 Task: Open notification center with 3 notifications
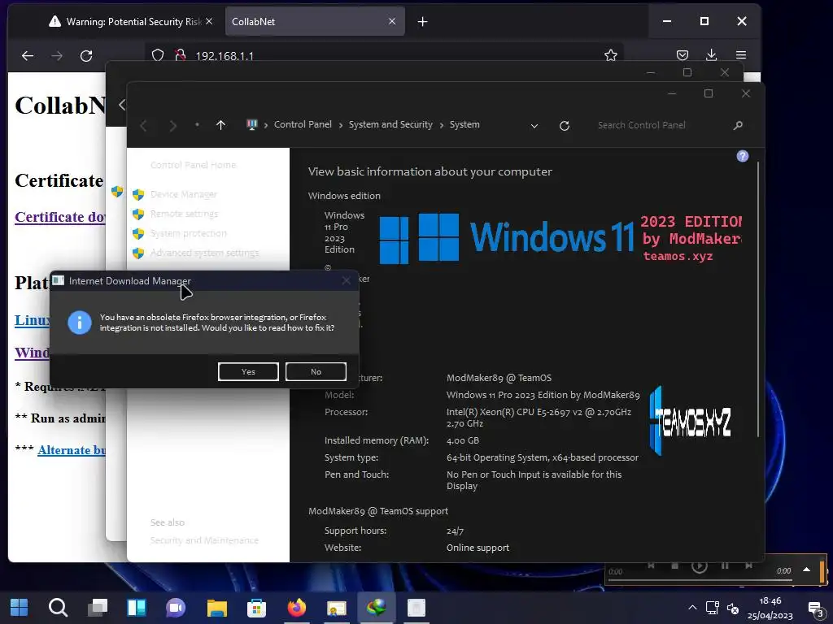pos(815,609)
